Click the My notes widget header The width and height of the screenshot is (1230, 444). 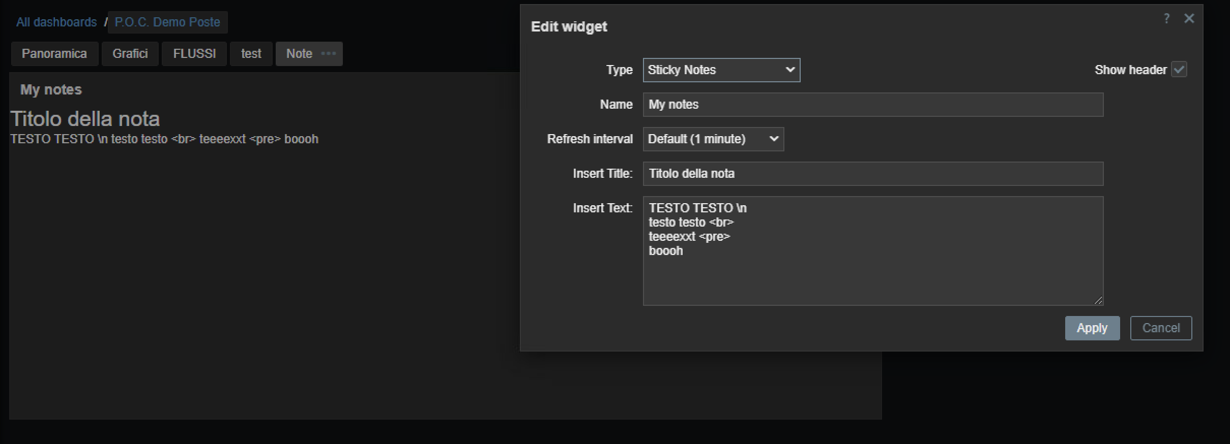(x=51, y=90)
